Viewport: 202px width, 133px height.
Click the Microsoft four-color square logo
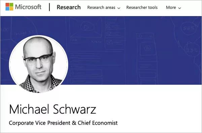9,7
